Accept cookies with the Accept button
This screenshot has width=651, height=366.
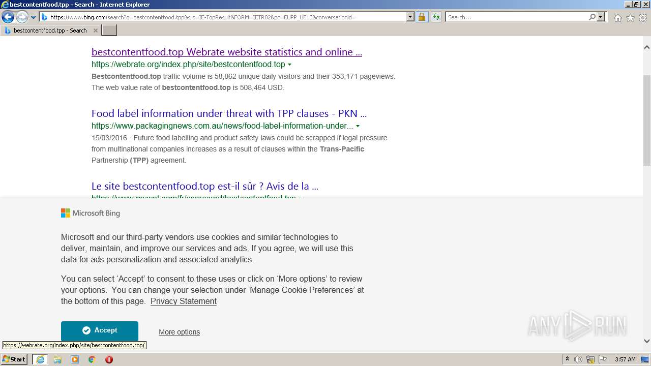(100, 331)
